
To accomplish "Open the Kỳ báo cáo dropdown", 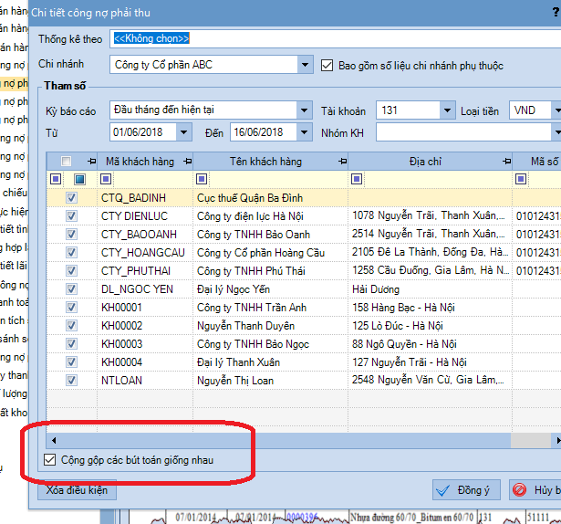I will [x=304, y=110].
